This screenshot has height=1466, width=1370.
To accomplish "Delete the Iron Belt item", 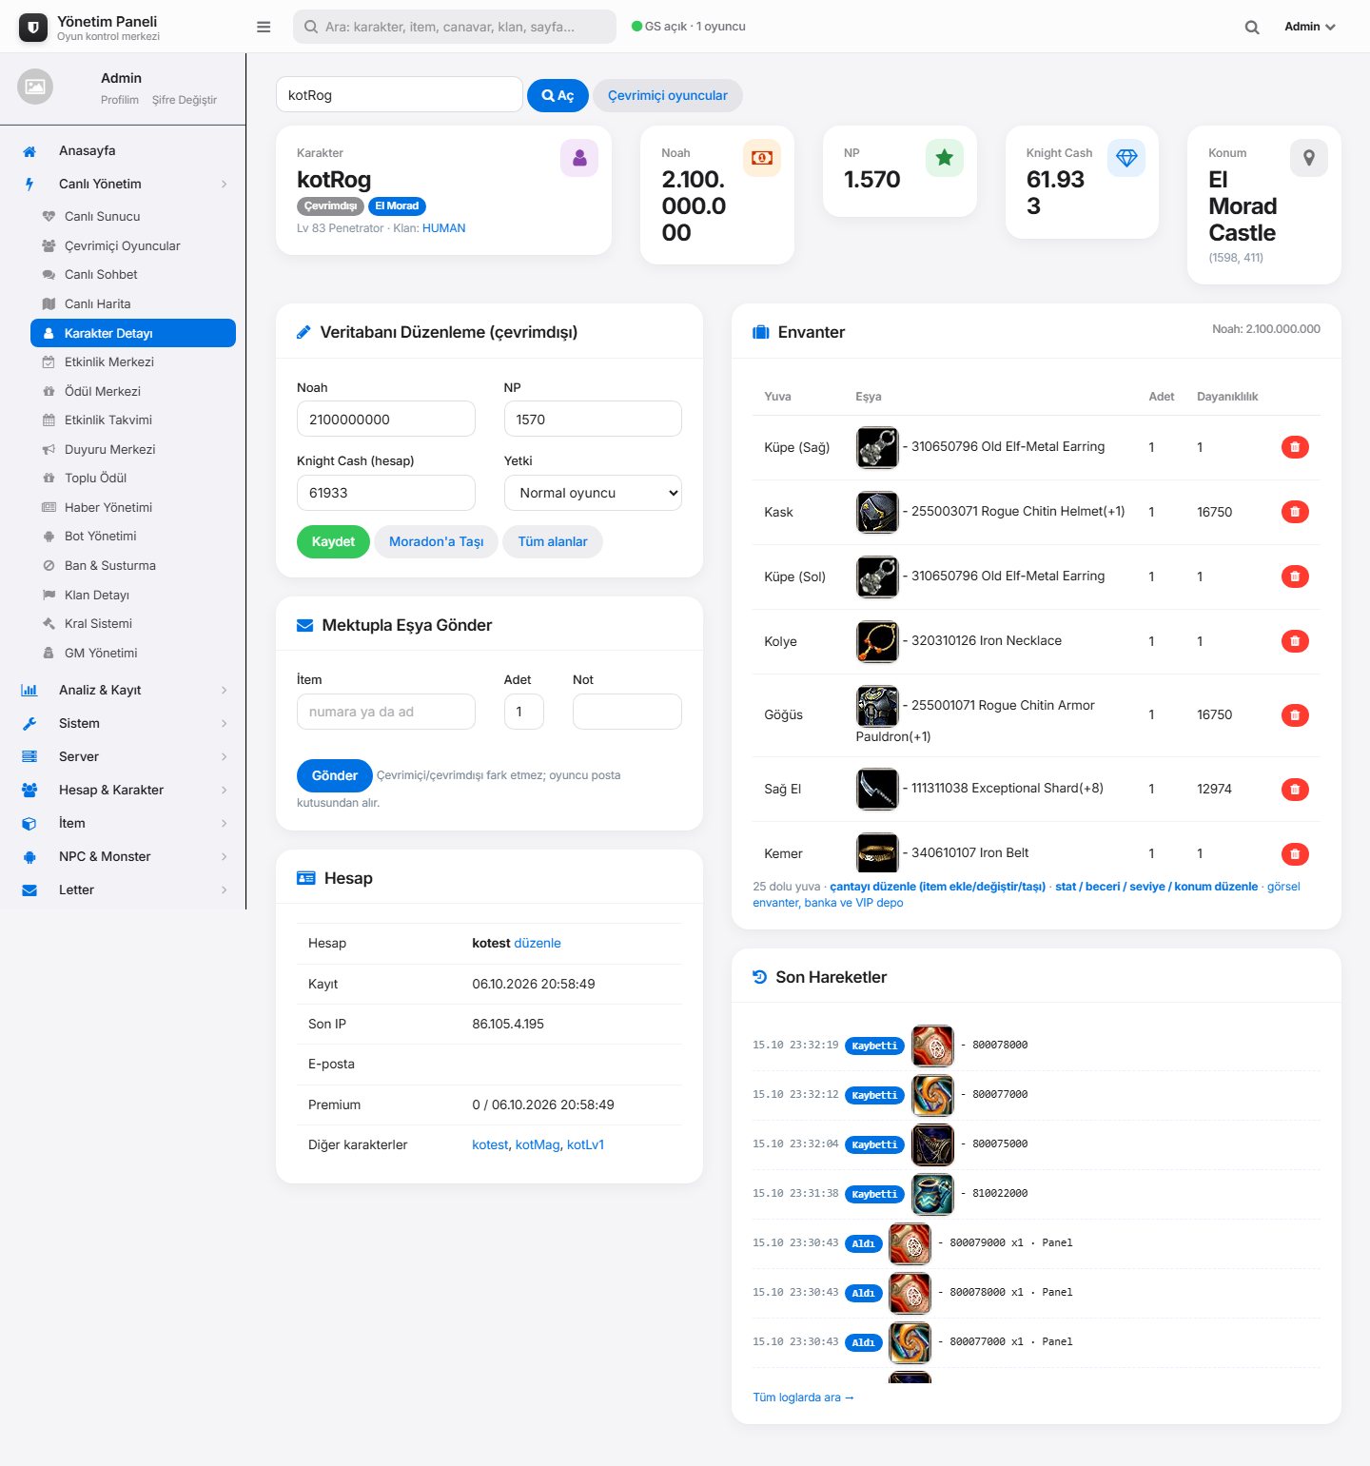I will tap(1295, 853).
